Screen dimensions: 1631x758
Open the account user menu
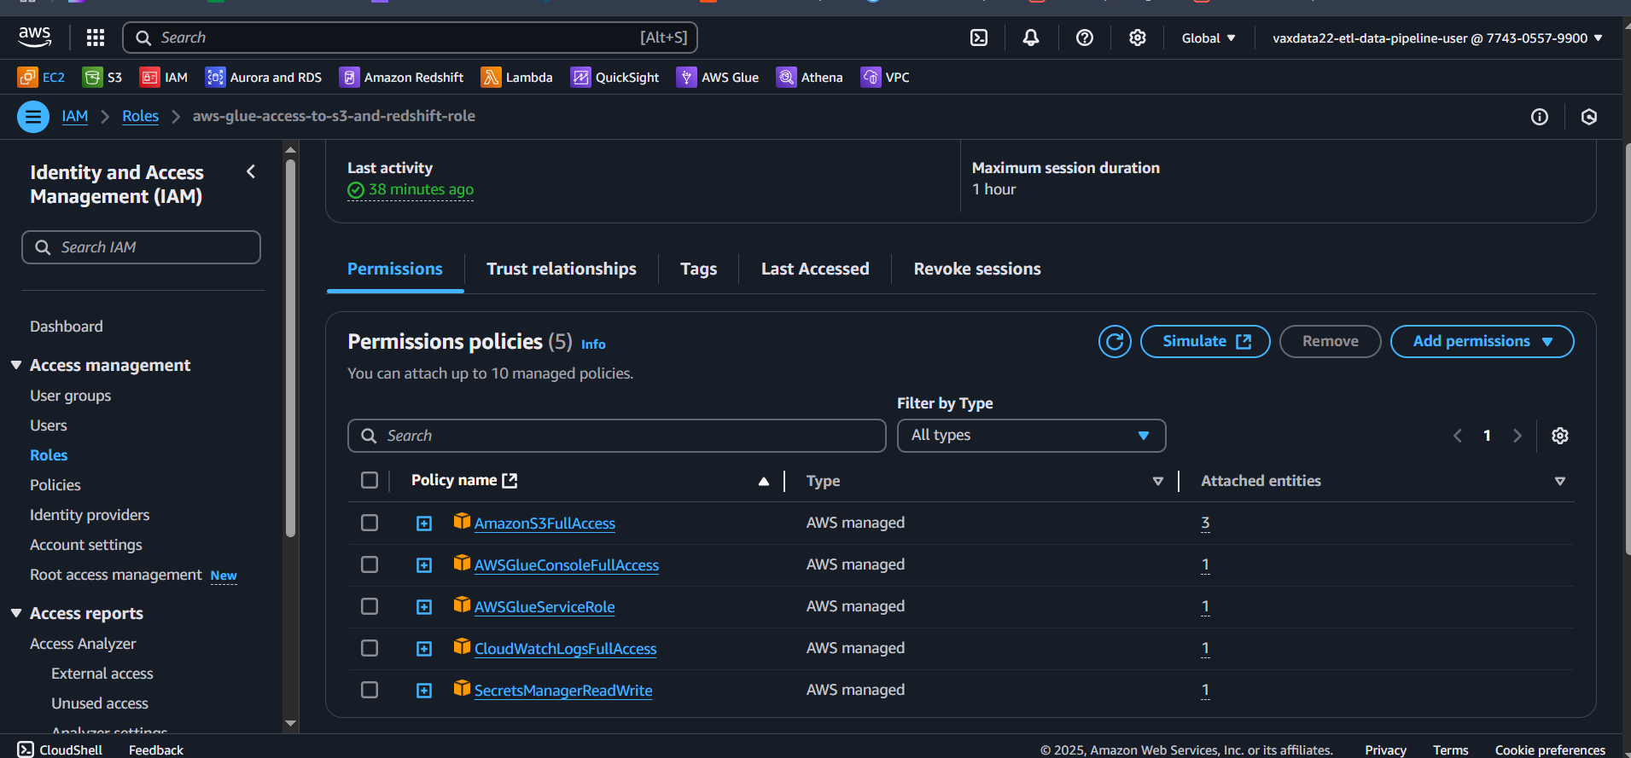click(x=1437, y=38)
